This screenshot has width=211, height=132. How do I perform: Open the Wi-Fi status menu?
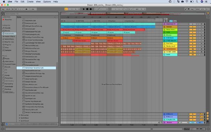187,2
